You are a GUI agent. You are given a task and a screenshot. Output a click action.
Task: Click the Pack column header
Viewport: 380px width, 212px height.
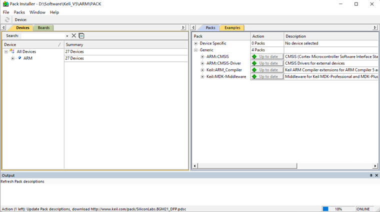(x=221, y=36)
